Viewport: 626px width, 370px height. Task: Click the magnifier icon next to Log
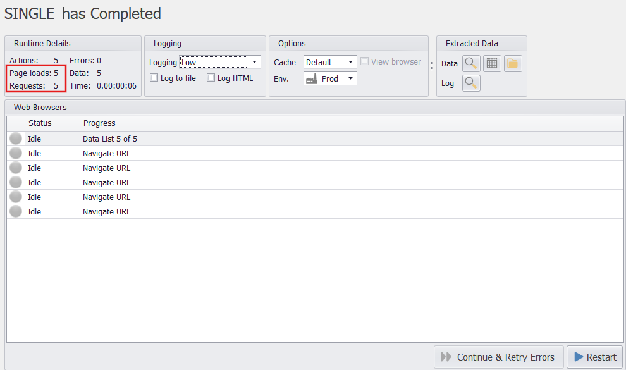(471, 83)
